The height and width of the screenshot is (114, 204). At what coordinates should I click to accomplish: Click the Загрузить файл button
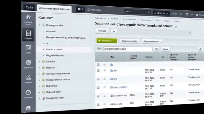(x=129, y=41)
